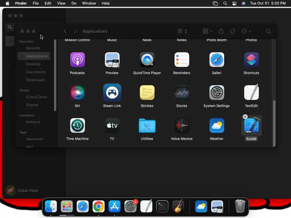Select the Stickies app icon
The height and width of the screenshot is (218, 291).
click(147, 93)
